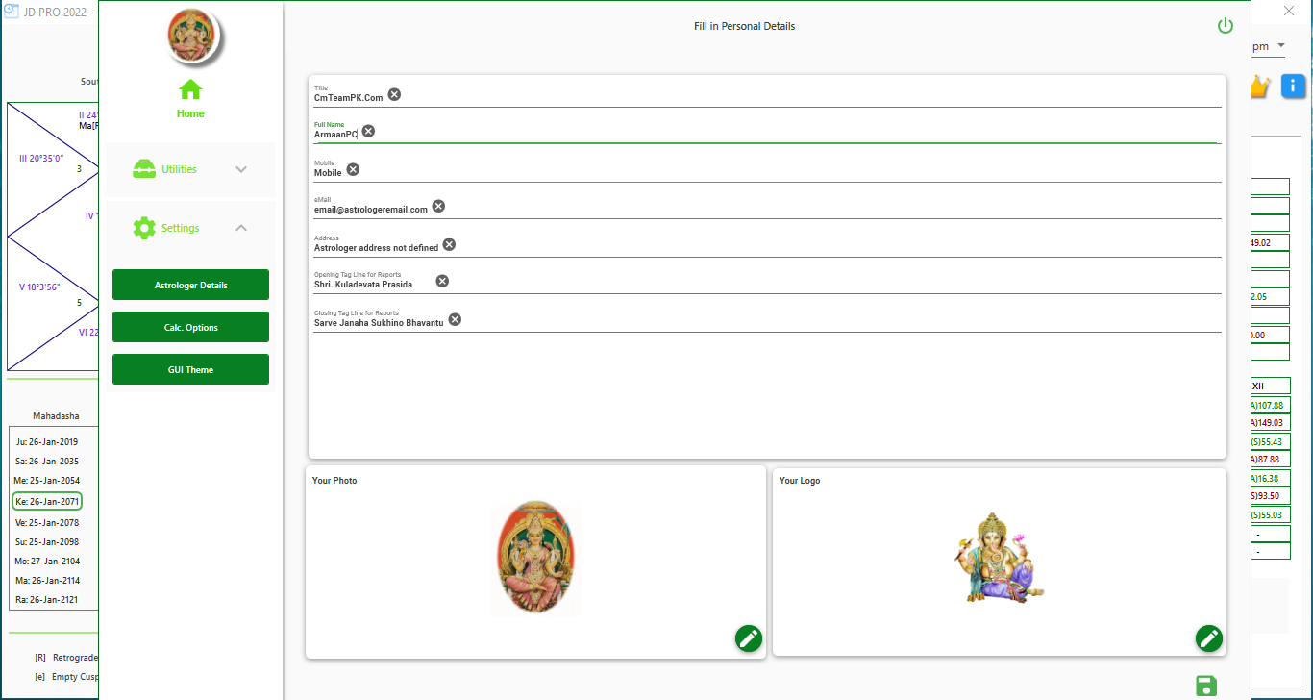Close the JD PRO 2022 window
The width and height of the screenshot is (1313, 700).
[1290, 11]
